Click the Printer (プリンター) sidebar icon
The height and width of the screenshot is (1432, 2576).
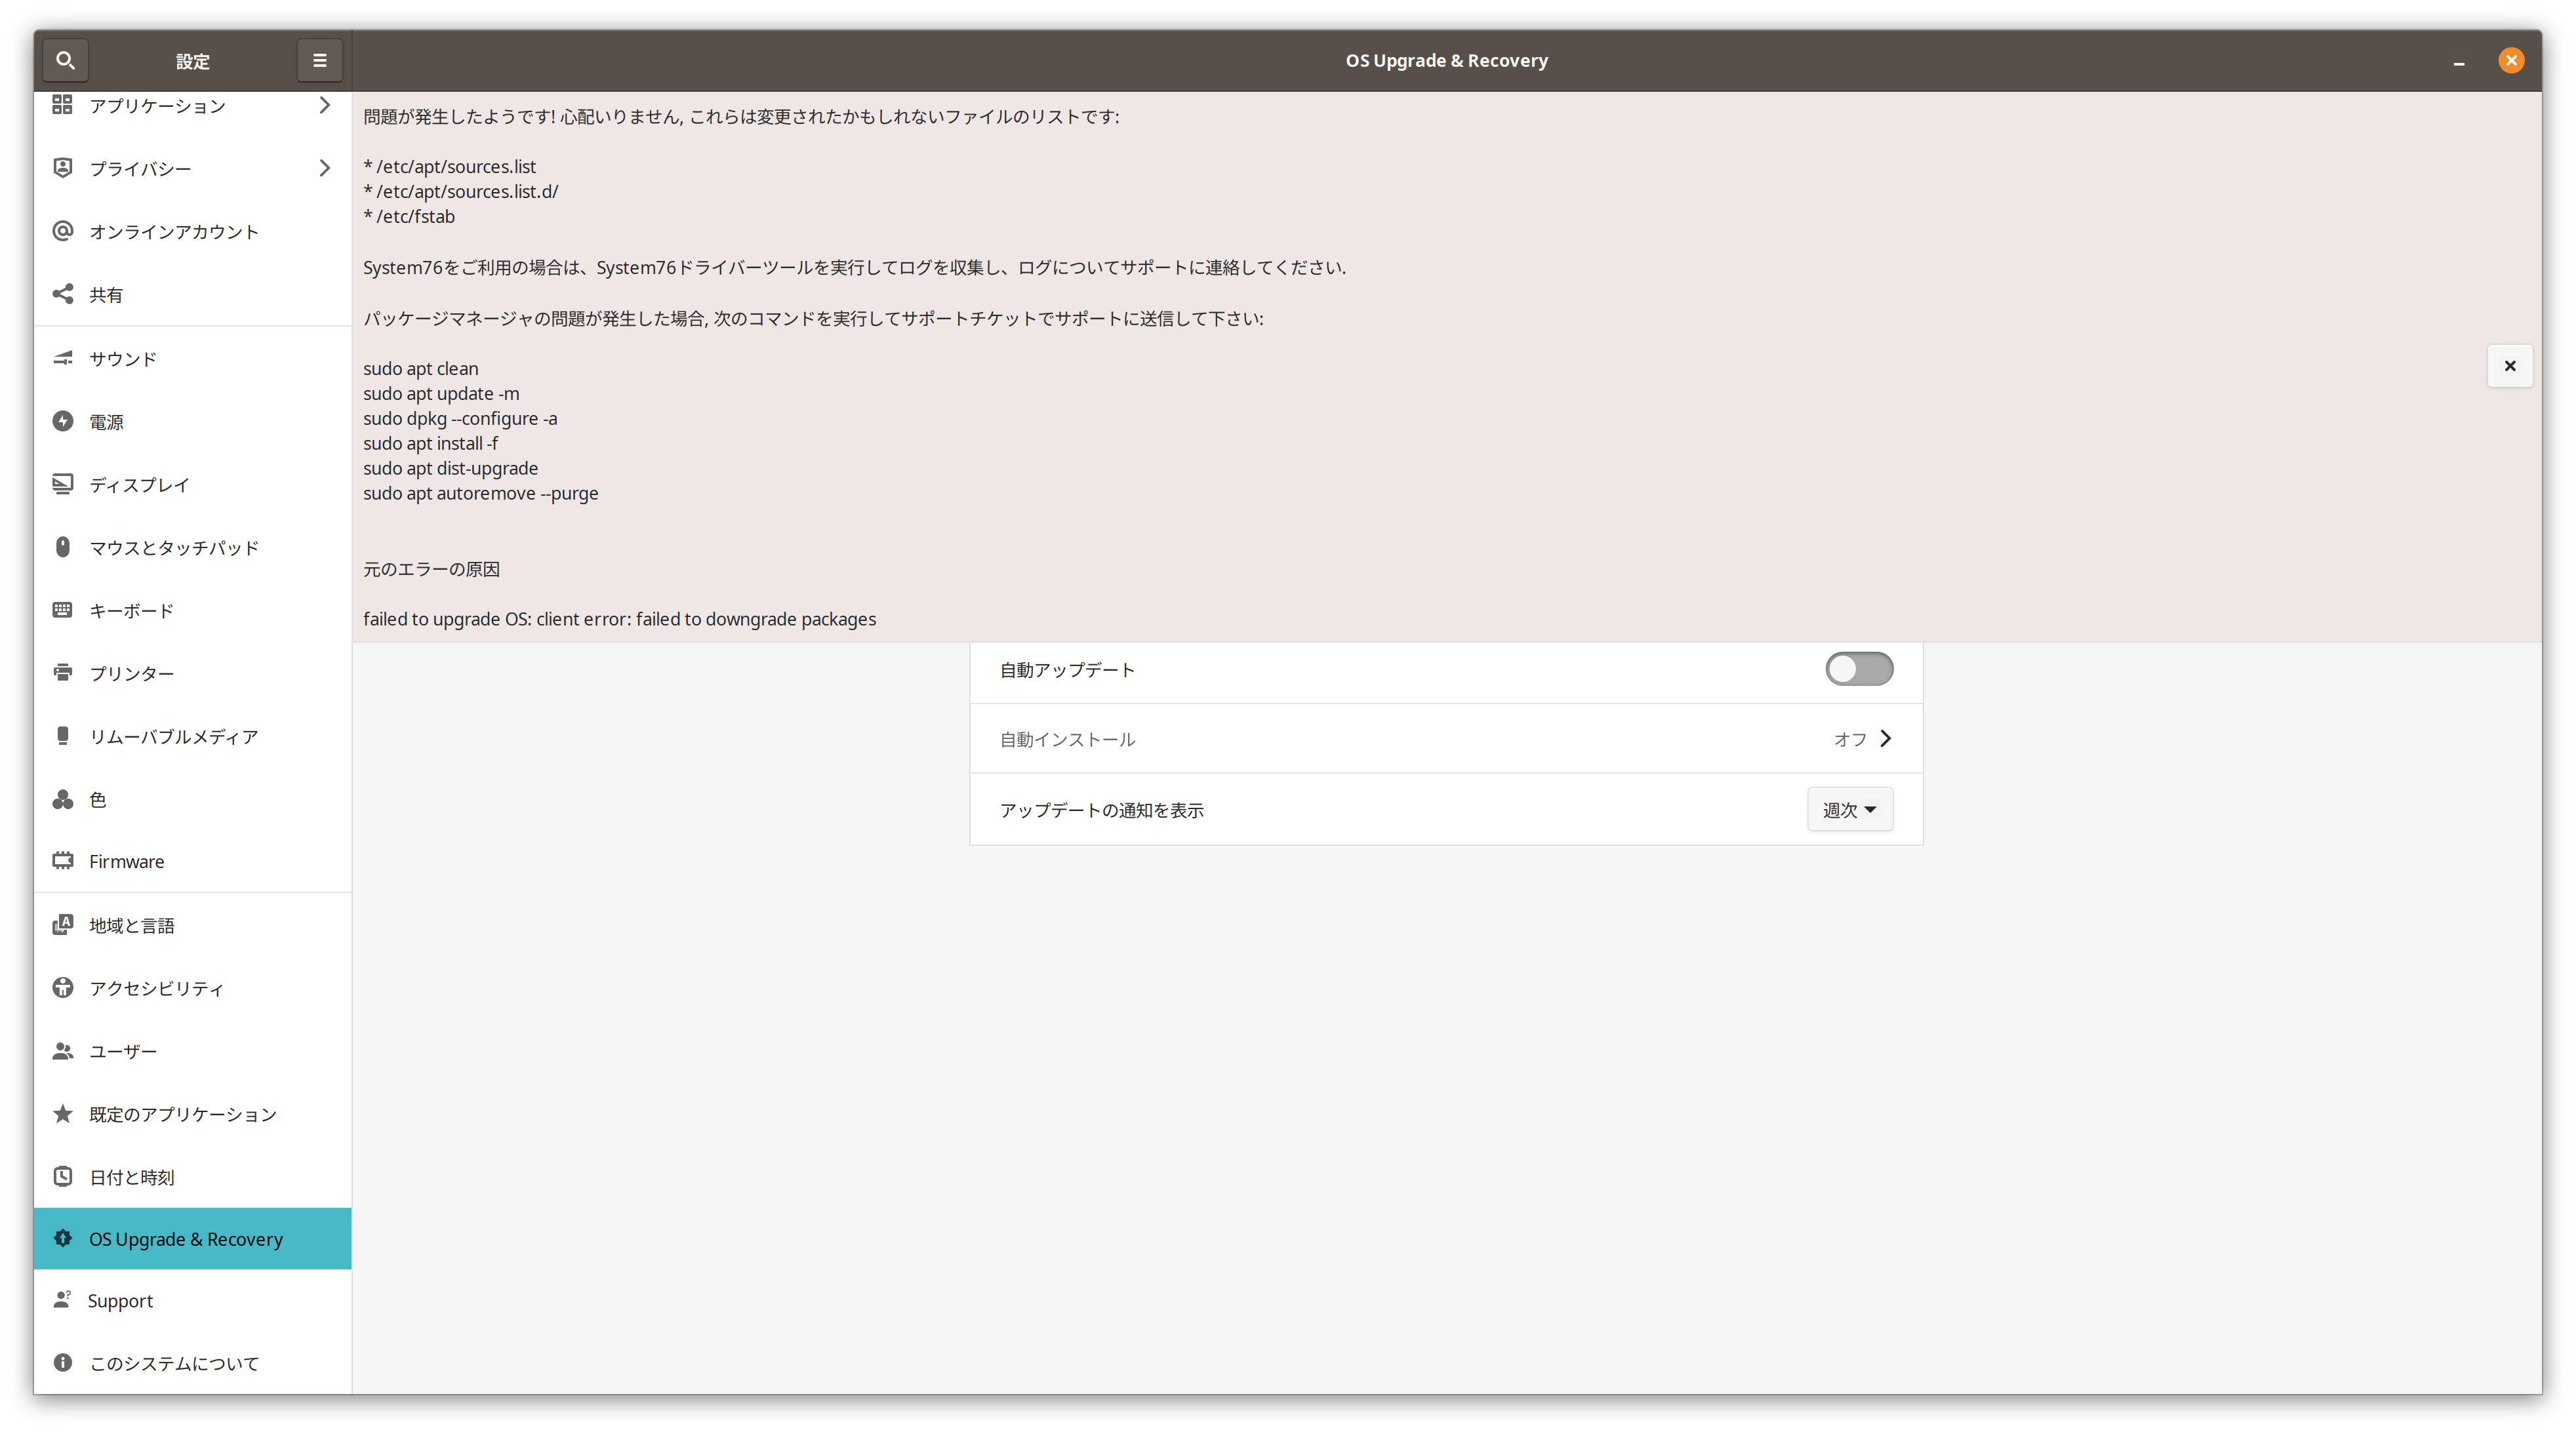63,673
